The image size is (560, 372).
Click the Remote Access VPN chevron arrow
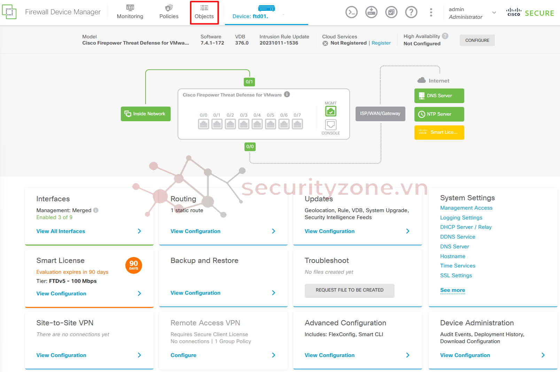pos(273,355)
